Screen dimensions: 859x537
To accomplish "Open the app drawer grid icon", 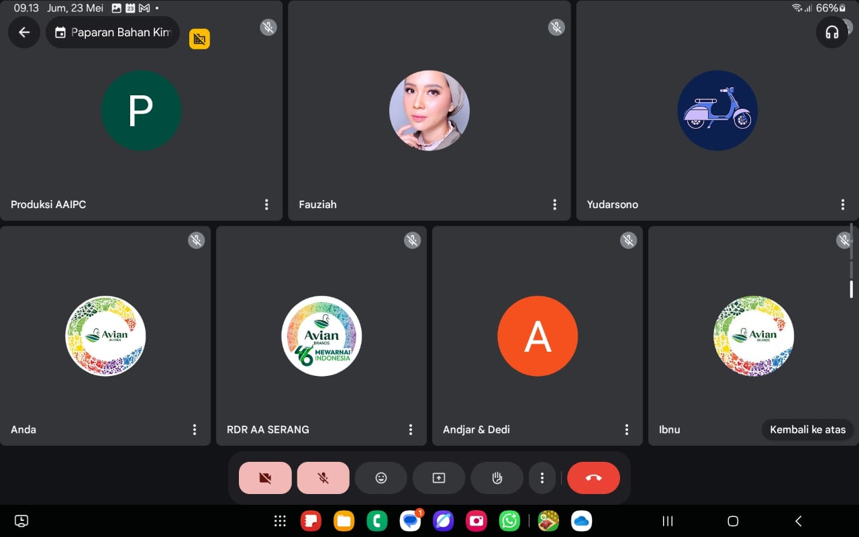I will pyautogui.click(x=280, y=521).
